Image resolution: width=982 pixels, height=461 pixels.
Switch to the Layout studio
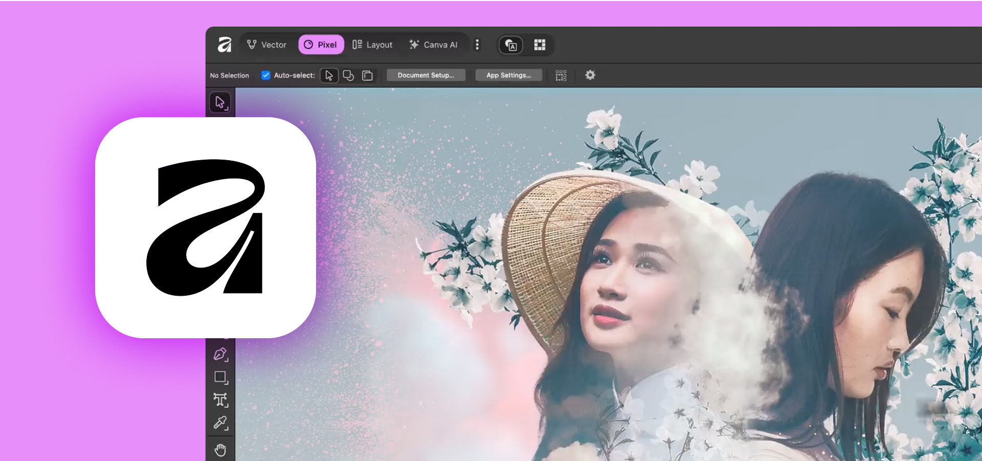pyautogui.click(x=372, y=45)
